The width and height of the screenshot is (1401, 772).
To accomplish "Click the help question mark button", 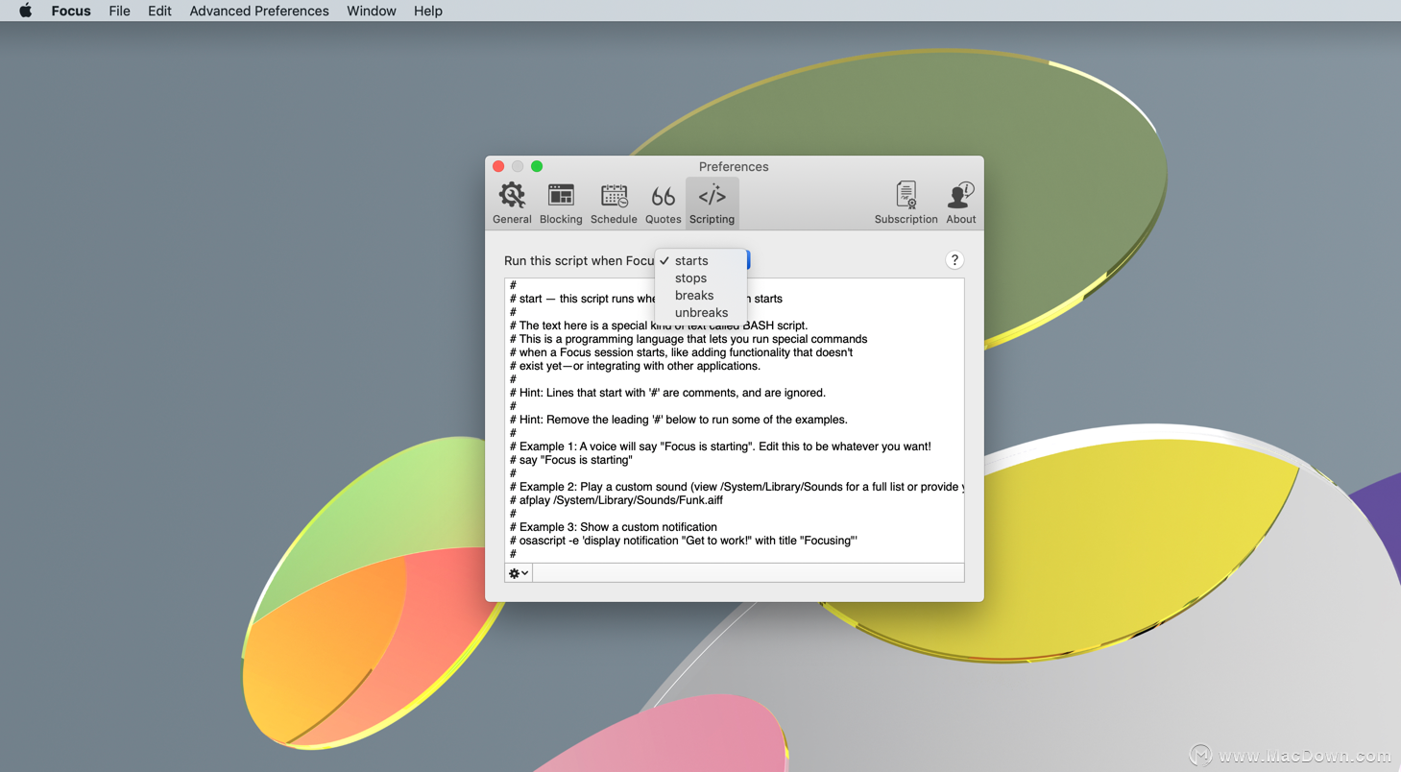I will click(x=954, y=260).
